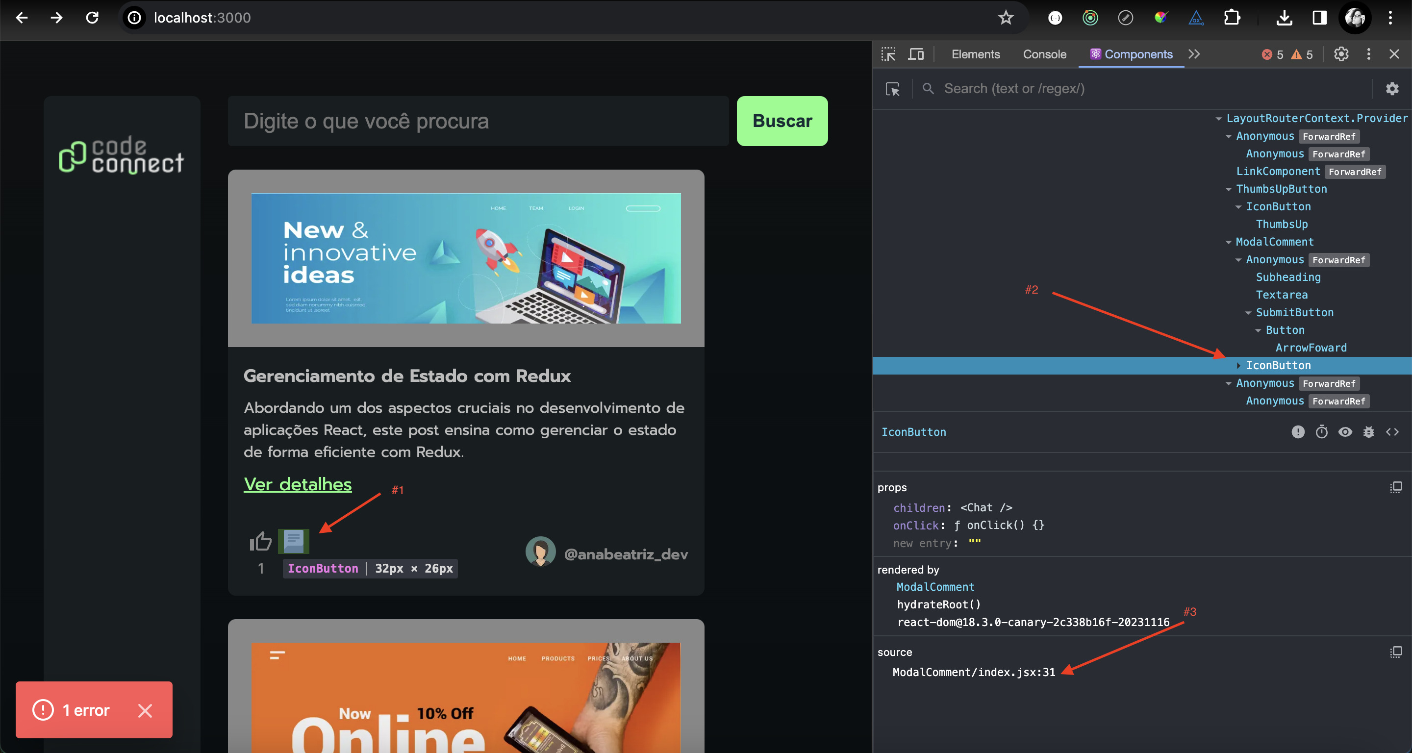Suspend the IconButton component
Viewport: 1412px width, 753px height.
click(1321, 432)
